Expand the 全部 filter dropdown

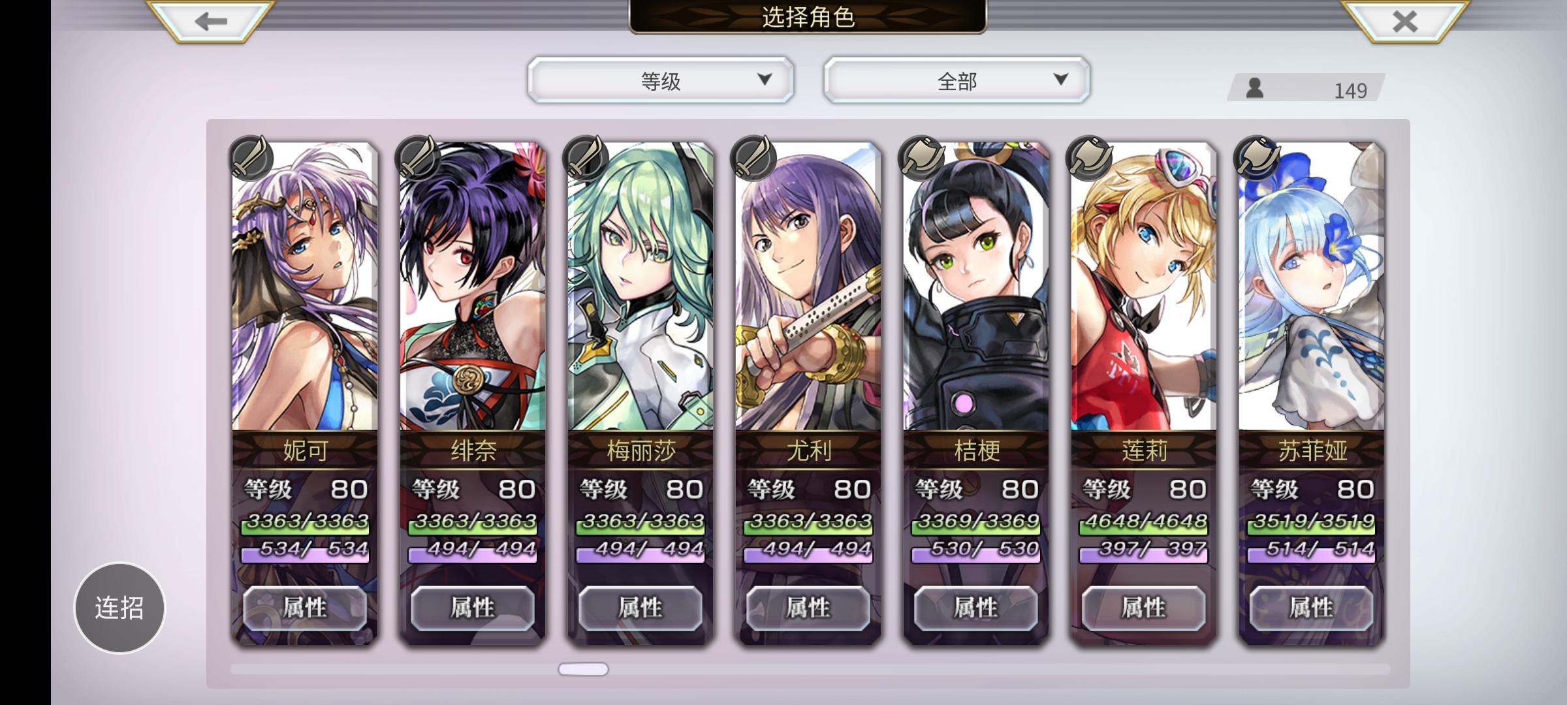pyautogui.click(x=957, y=80)
